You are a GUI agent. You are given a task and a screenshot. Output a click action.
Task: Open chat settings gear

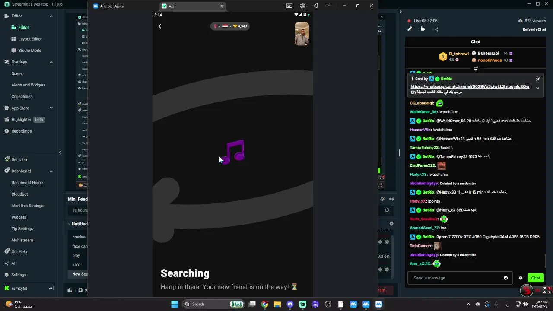(x=521, y=278)
